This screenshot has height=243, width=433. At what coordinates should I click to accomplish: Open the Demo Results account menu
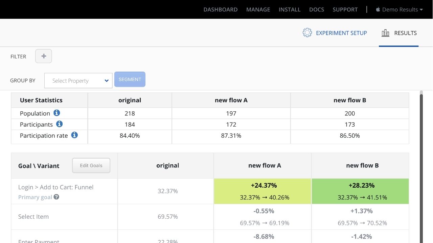coord(400,9)
